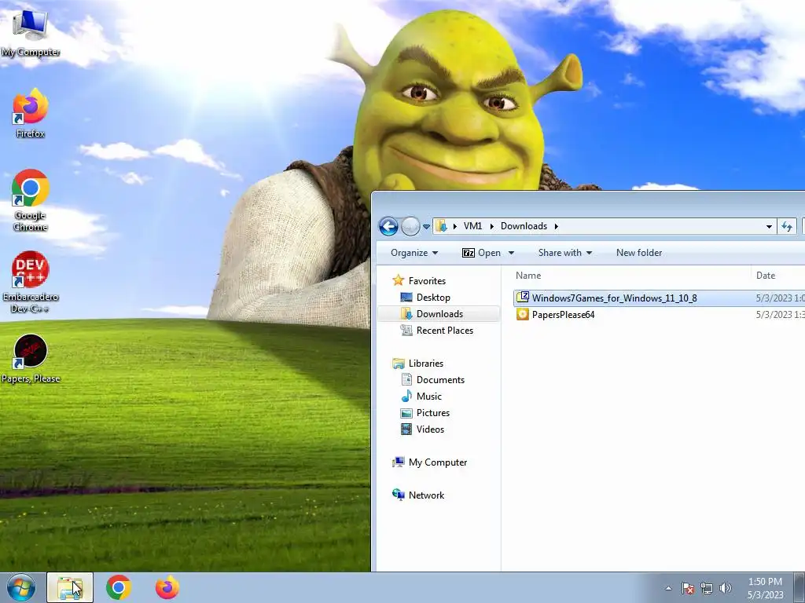Screen dimensions: 805x603
Task: Open the Action Center flag icon
Action: tap(687, 588)
